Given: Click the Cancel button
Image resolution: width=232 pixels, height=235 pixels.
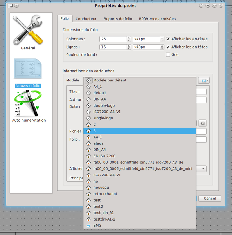Looking at the screenshot, I should pos(210,199).
